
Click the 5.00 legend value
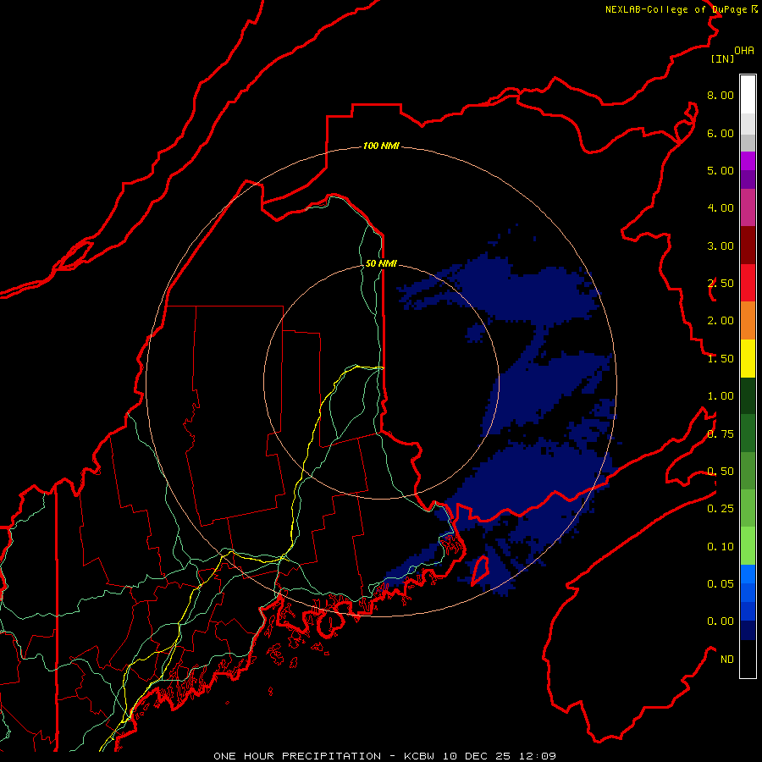click(x=721, y=170)
